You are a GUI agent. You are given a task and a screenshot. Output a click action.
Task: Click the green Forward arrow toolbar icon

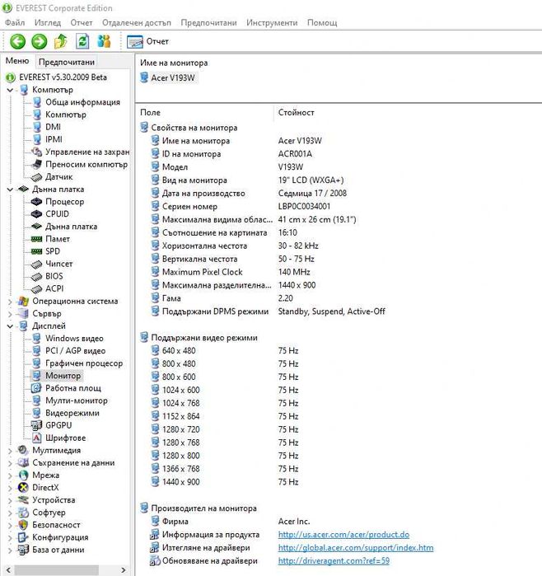[39, 41]
